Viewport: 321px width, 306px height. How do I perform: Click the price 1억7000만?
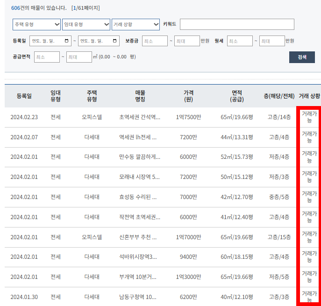tap(188, 237)
